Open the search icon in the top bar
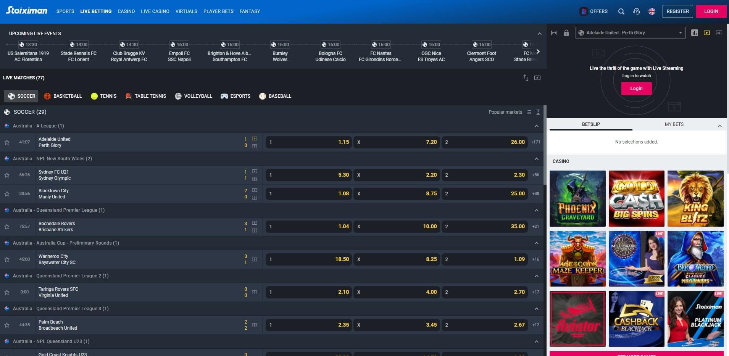The height and width of the screenshot is (356, 729). tap(621, 11)
